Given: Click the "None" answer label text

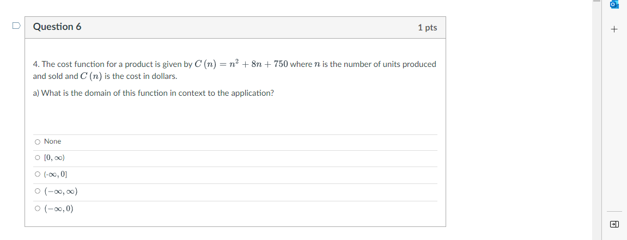Looking at the screenshot, I should click(x=53, y=141).
